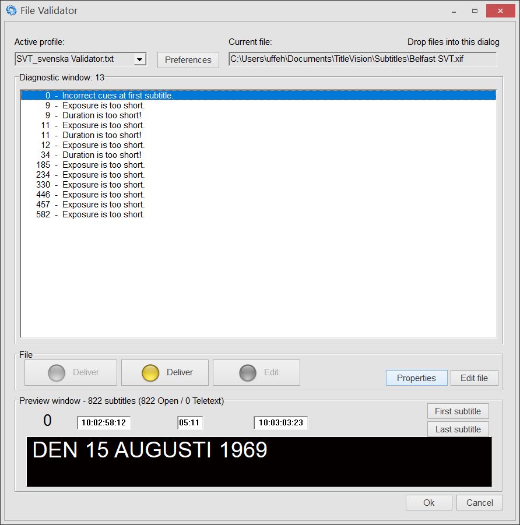Confirm with the Ok button
This screenshot has width=520, height=525.
[x=429, y=503]
